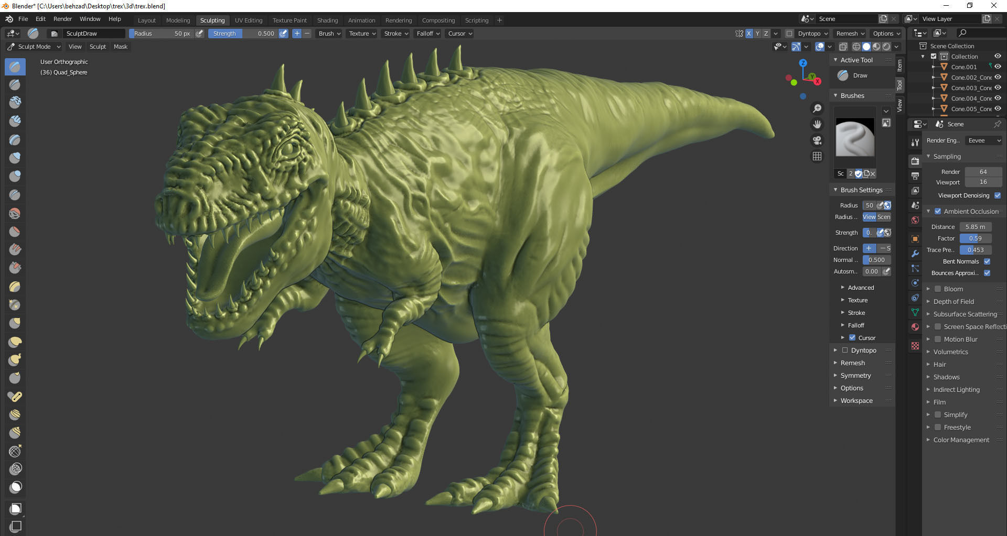Toggle Bent Normals checkbox
Image resolution: width=1007 pixels, height=536 pixels.
point(987,261)
